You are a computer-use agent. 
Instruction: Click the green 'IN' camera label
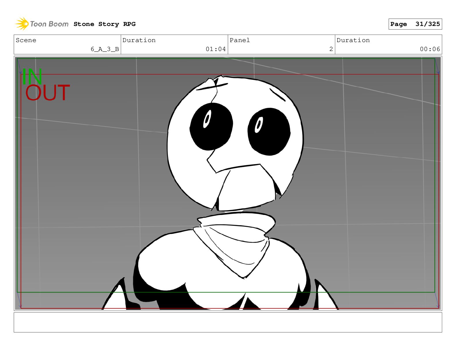(x=32, y=76)
